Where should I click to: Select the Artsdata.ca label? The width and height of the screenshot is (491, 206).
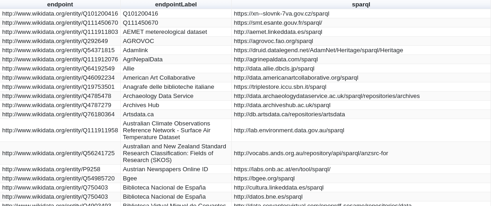pyautogui.click(x=138, y=114)
